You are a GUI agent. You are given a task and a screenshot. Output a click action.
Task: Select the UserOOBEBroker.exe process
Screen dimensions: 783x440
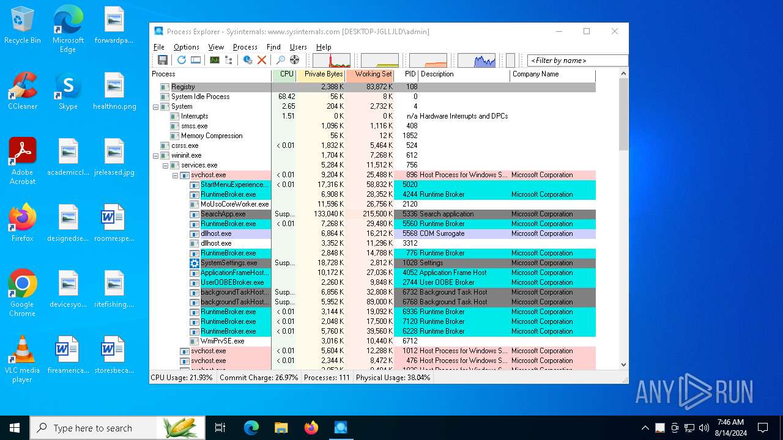pyautogui.click(x=373, y=283)
